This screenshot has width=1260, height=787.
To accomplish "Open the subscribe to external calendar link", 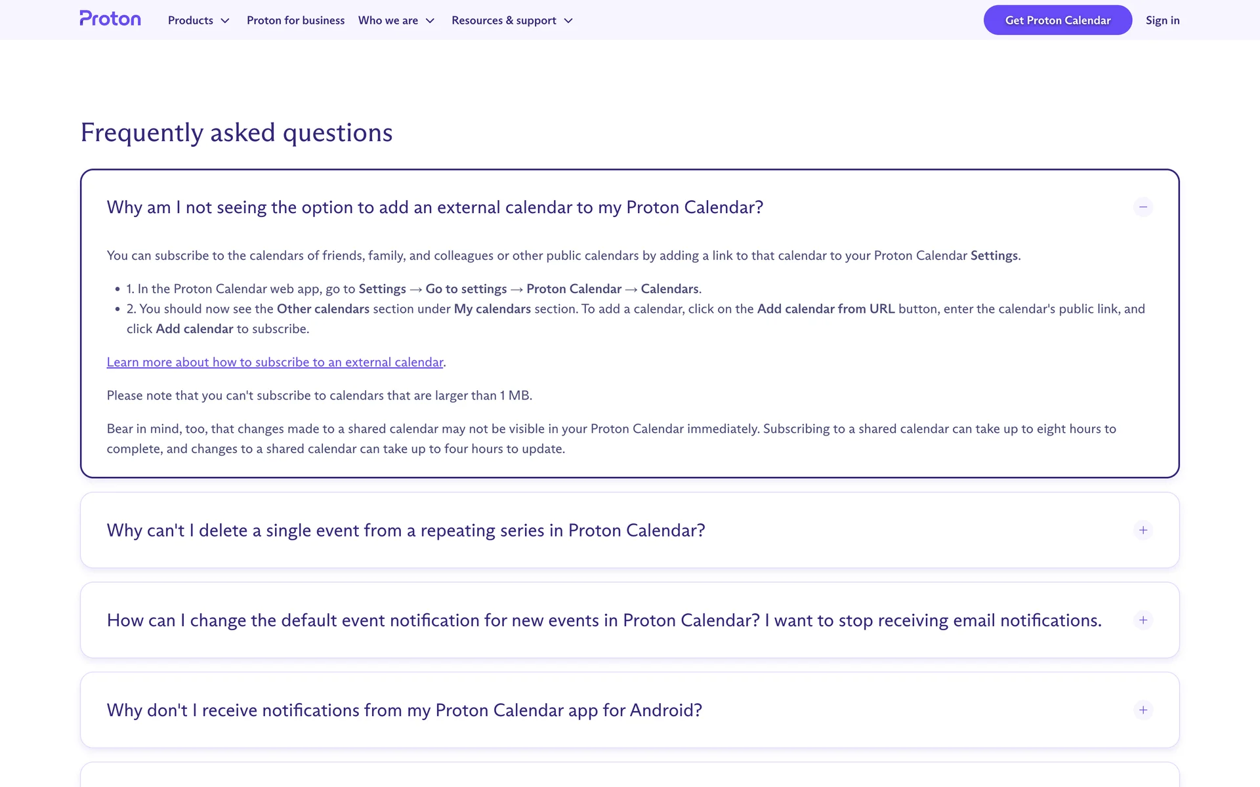I will (x=275, y=362).
